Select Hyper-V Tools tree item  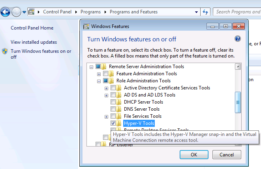(x=139, y=123)
